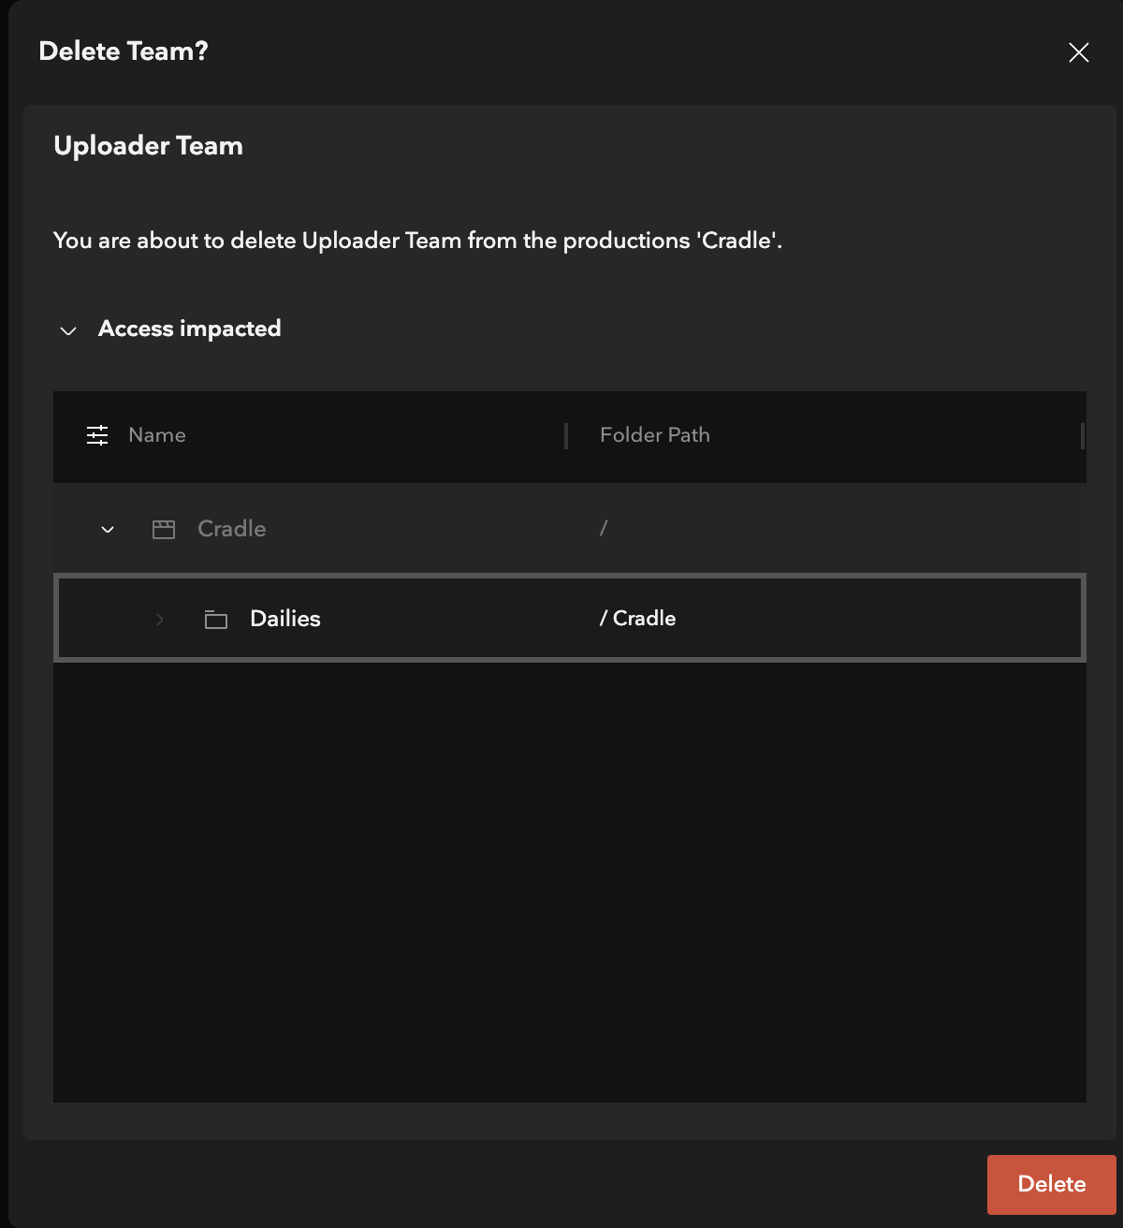The image size is (1123, 1228).
Task: Click the Name column header
Action: (x=157, y=434)
